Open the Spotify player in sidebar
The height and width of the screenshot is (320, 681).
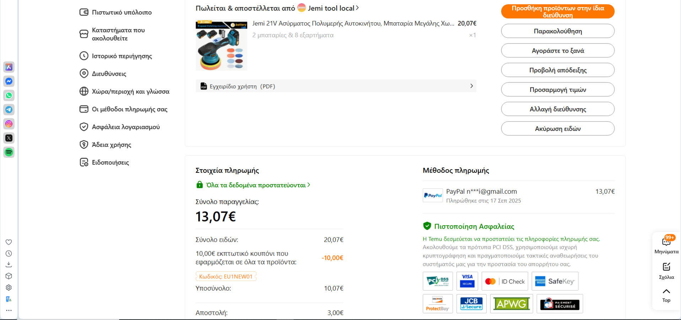point(9,153)
